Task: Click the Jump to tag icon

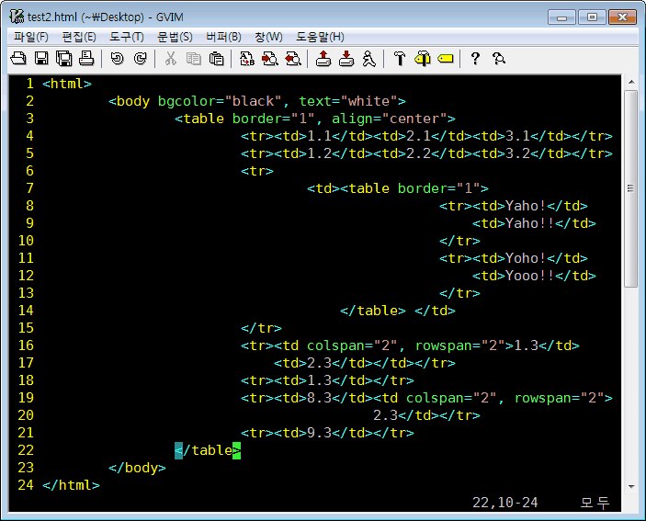Action: click(446, 59)
